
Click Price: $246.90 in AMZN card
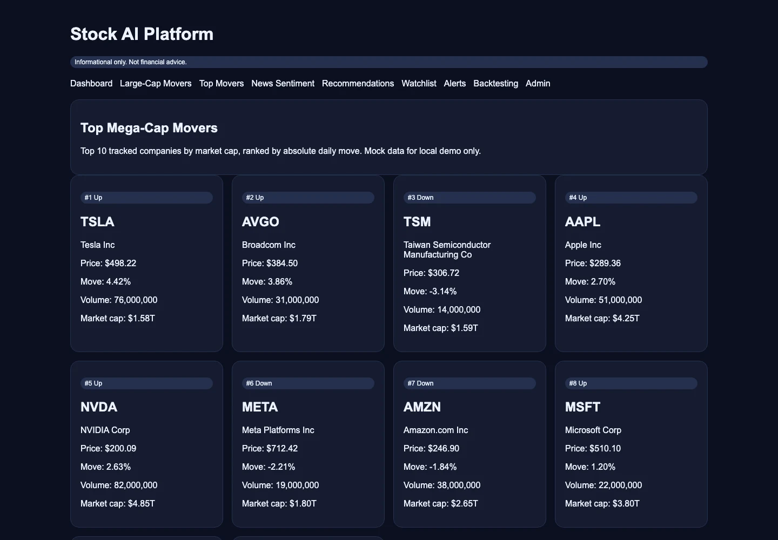(432, 449)
